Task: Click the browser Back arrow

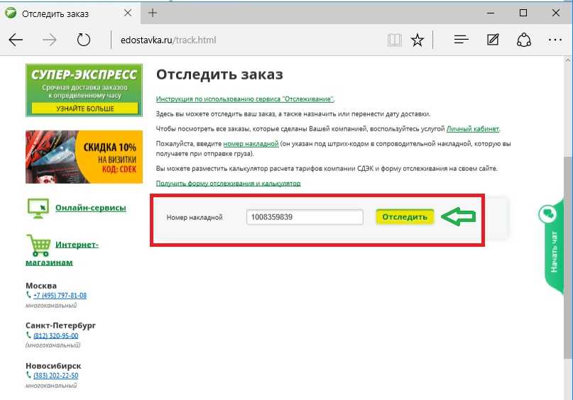Action: tap(16, 40)
